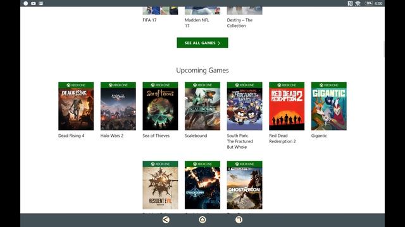Open South Park Fractured But Whole cover
This screenshot has width=405, height=227.
[245, 106]
